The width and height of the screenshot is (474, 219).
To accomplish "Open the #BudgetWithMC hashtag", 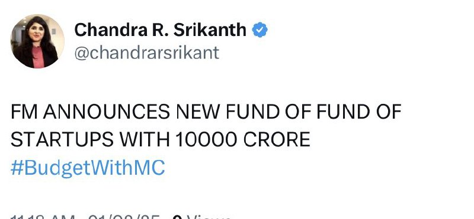I will pyautogui.click(x=88, y=168).
